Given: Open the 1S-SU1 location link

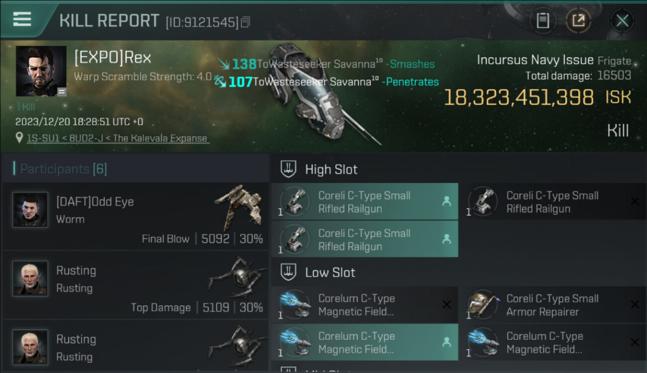Looking at the screenshot, I should pyautogui.click(x=118, y=138).
